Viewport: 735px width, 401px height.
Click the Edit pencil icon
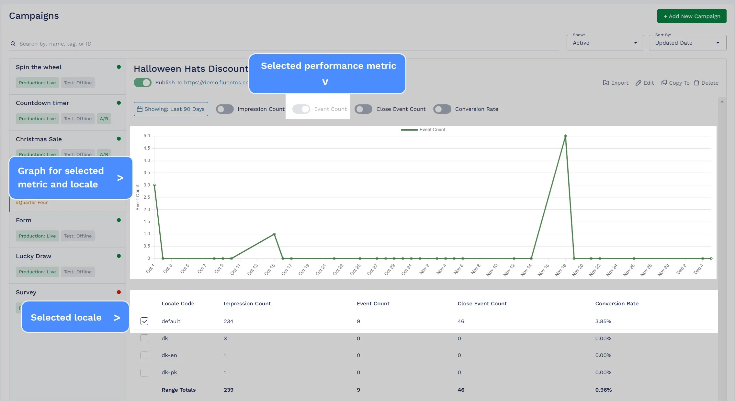(x=638, y=83)
